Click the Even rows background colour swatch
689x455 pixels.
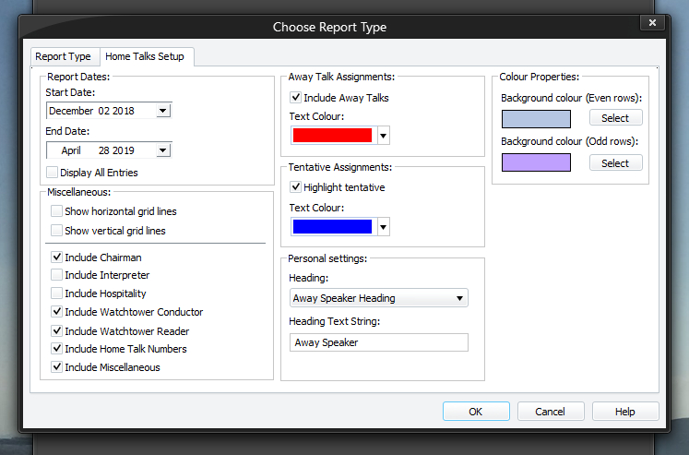pos(536,118)
